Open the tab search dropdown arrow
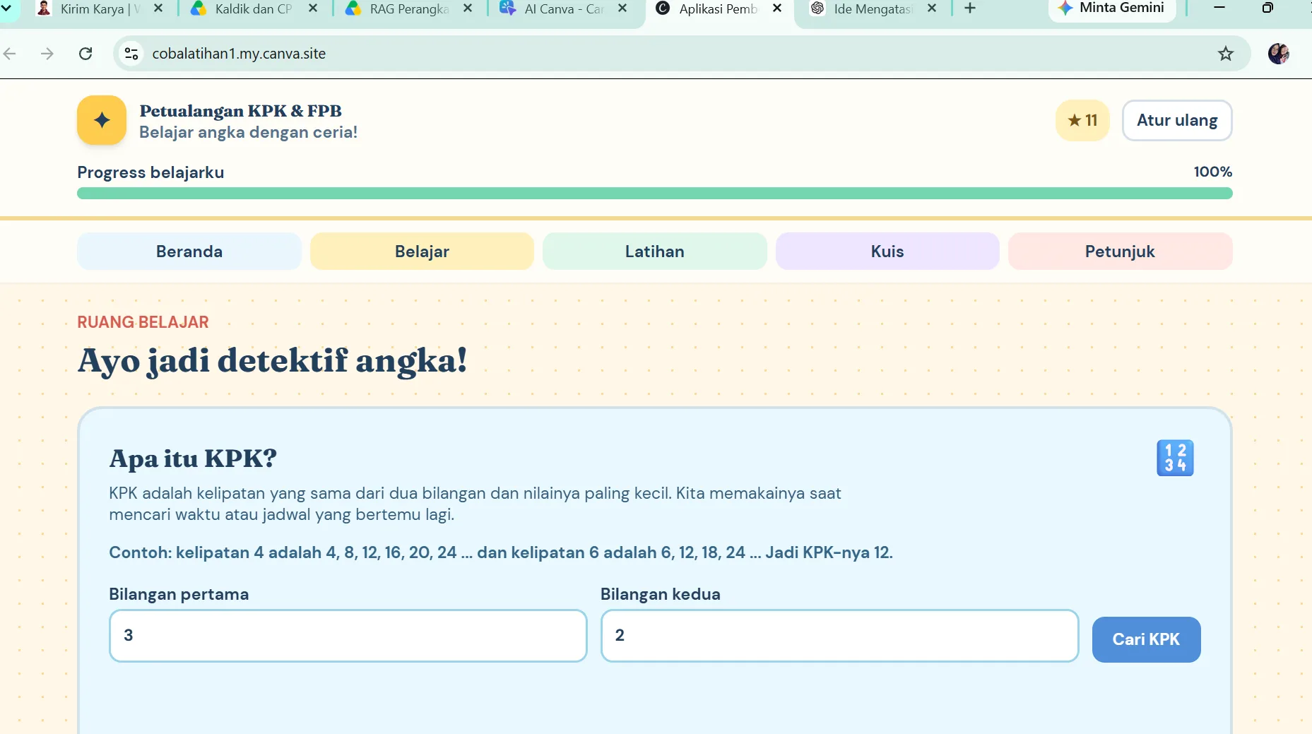1312x734 pixels. point(6,8)
